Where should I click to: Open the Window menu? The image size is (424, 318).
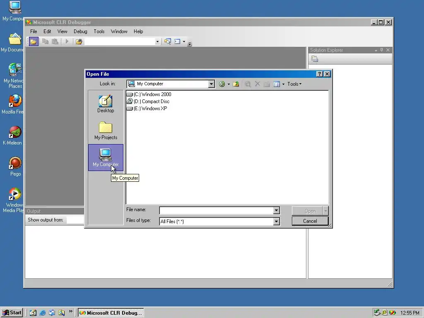coord(119,31)
